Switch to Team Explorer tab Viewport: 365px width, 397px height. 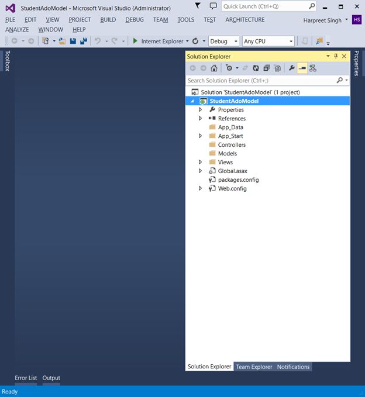(254, 367)
